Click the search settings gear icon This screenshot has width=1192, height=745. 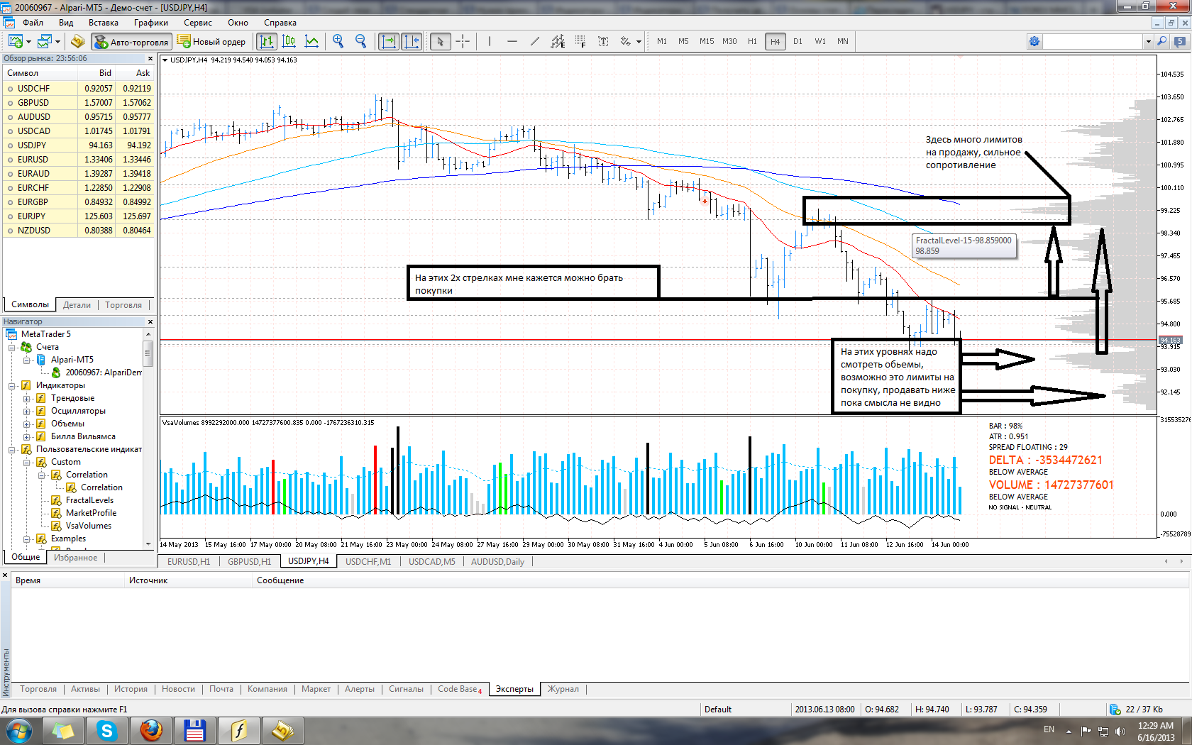pos(1034,41)
